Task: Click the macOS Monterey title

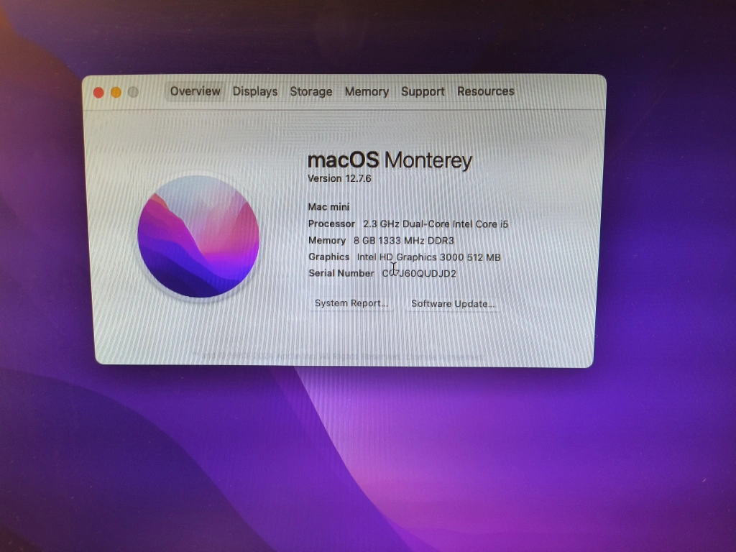Action: click(x=389, y=160)
